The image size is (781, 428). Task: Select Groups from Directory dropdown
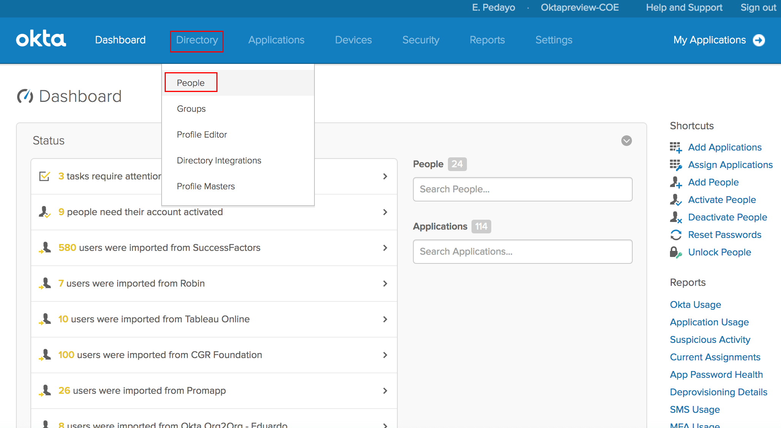(238, 109)
